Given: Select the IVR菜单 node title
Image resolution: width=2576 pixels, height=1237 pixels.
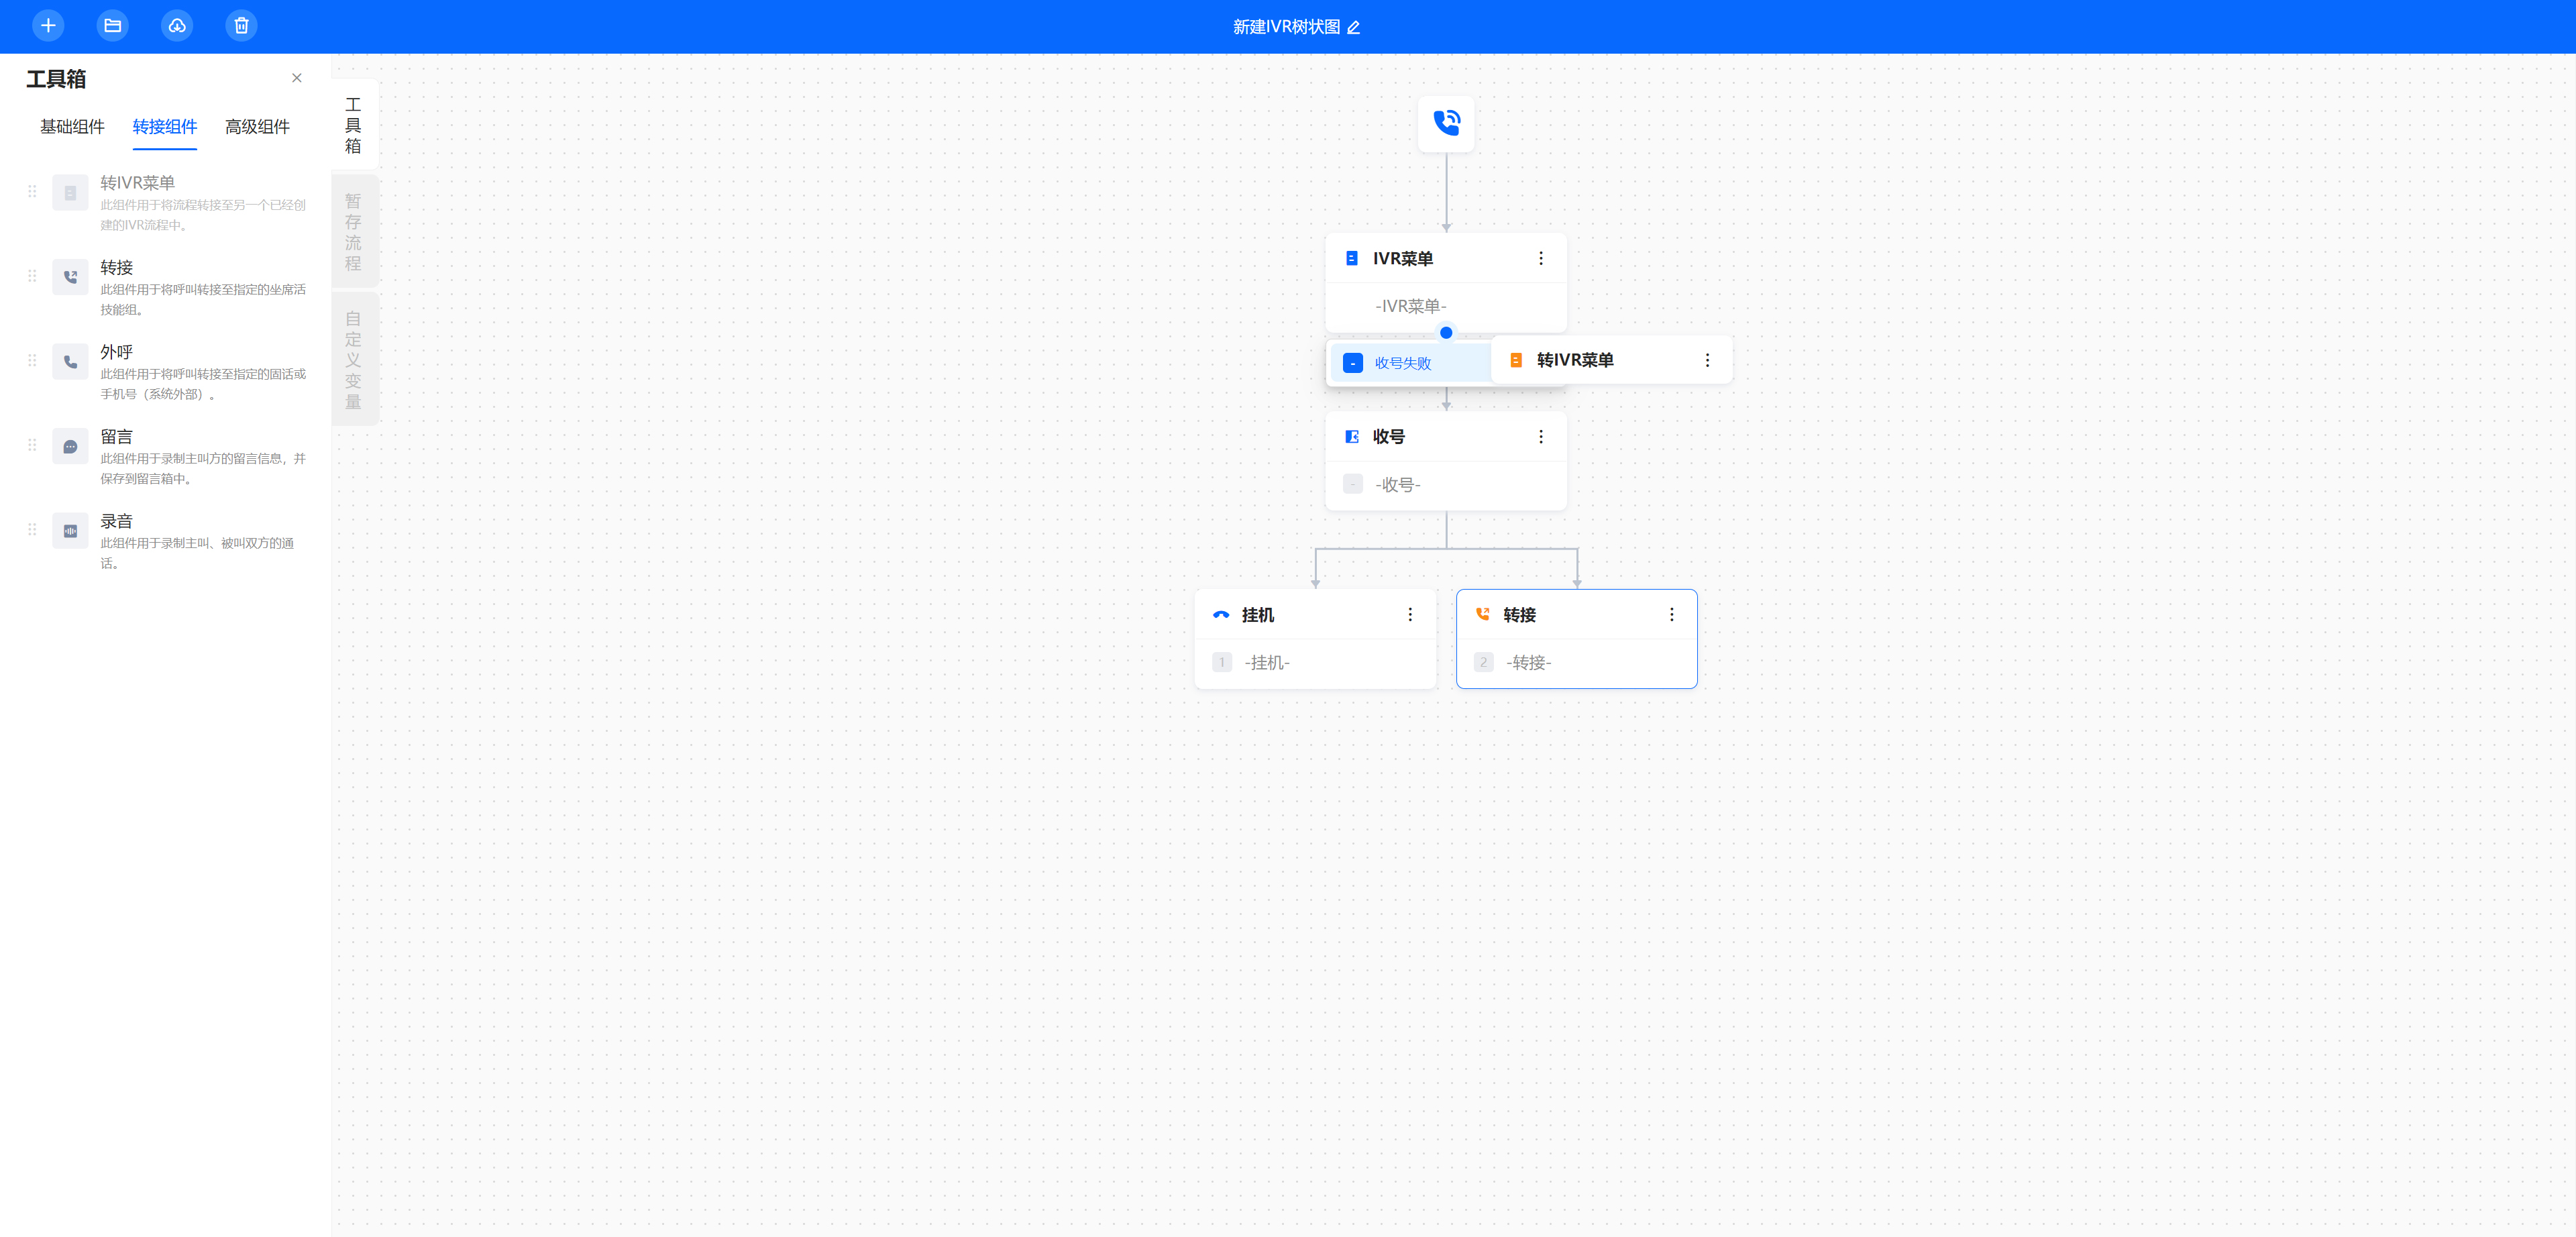Looking at the screenshot, I should 1403,258.
